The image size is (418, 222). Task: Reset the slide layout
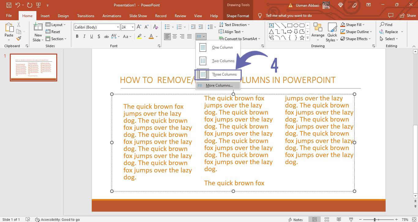coord(53,32)
